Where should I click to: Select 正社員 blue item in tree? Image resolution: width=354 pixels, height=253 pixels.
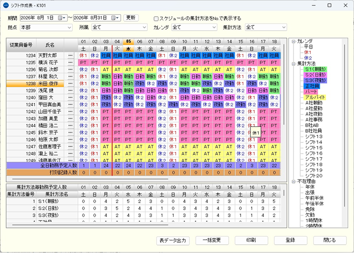[x=312, y=86]
